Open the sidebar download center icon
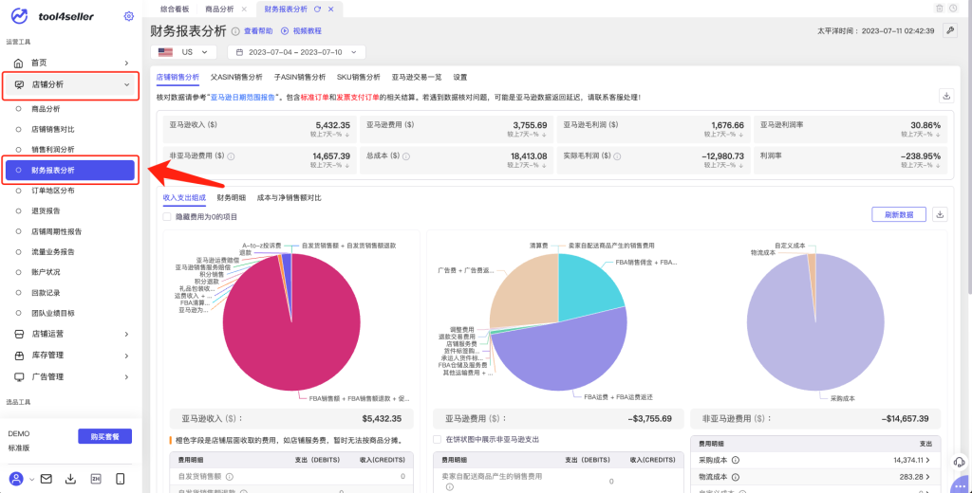The height and width of the screenshot is (493, 972). pyautogui.click(x=70, y=479)
